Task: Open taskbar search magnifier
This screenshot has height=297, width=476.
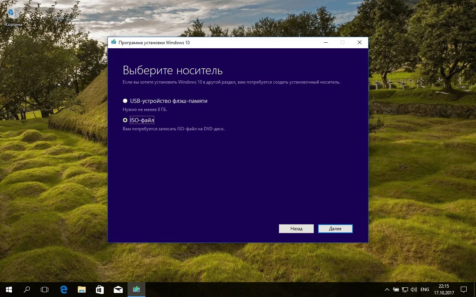Action: (27, 290)
